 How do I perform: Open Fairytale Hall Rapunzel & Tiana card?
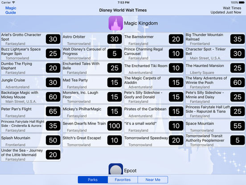click(x=215, y=111)
